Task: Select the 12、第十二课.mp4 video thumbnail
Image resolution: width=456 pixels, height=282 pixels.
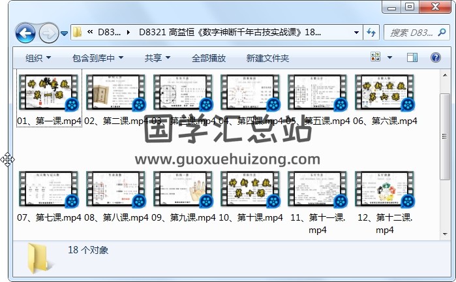Action: click(384, 189)
